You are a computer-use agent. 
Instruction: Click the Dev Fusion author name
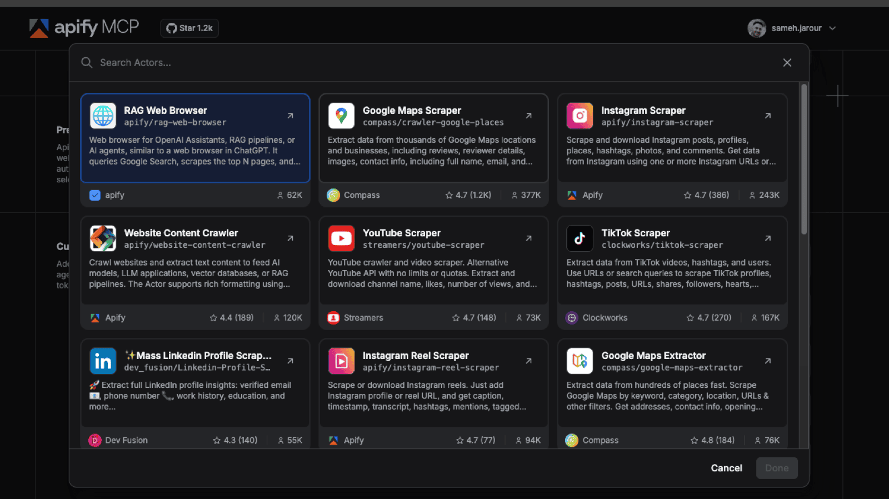click(127, 441)
